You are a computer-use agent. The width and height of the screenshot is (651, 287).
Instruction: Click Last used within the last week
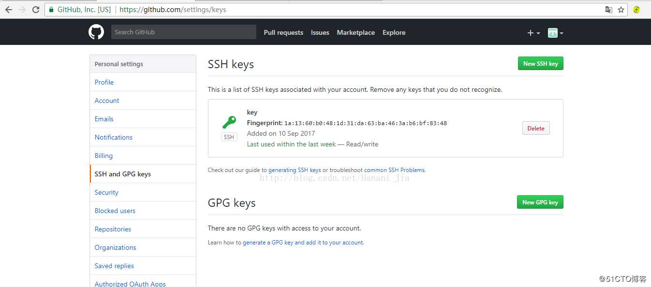pos(291,144)
